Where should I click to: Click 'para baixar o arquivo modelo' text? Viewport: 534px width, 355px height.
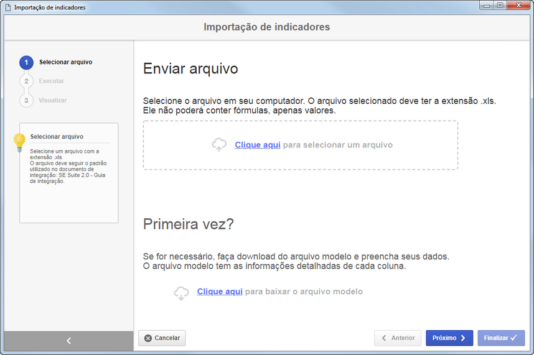(304, 292)
